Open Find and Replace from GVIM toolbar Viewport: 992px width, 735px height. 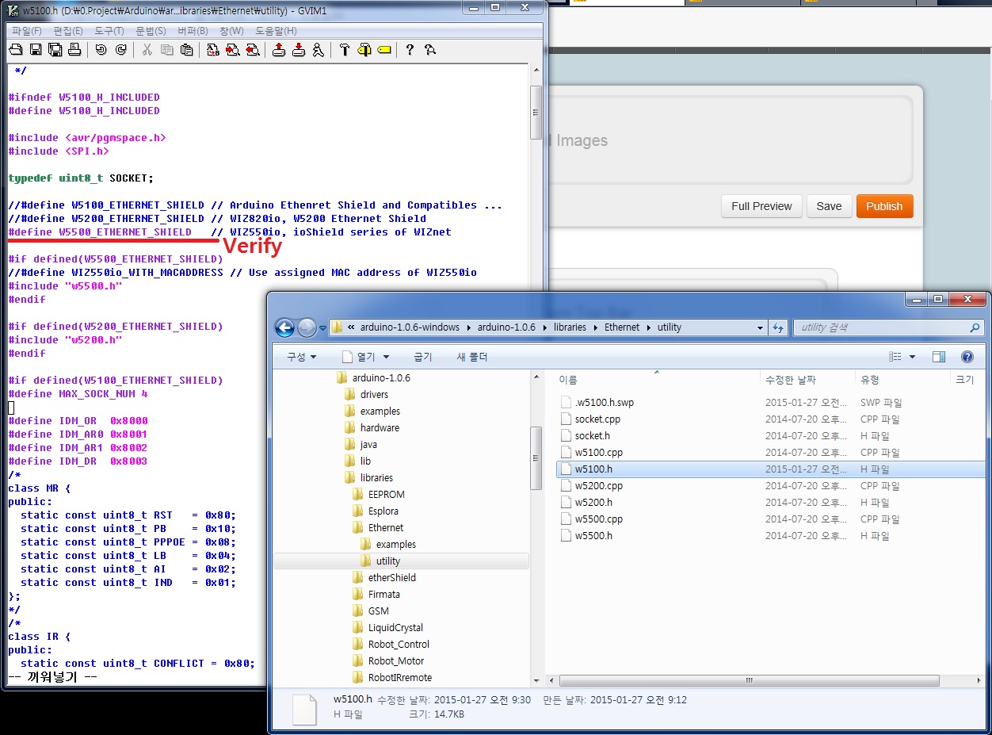click(x=212, y=50)
